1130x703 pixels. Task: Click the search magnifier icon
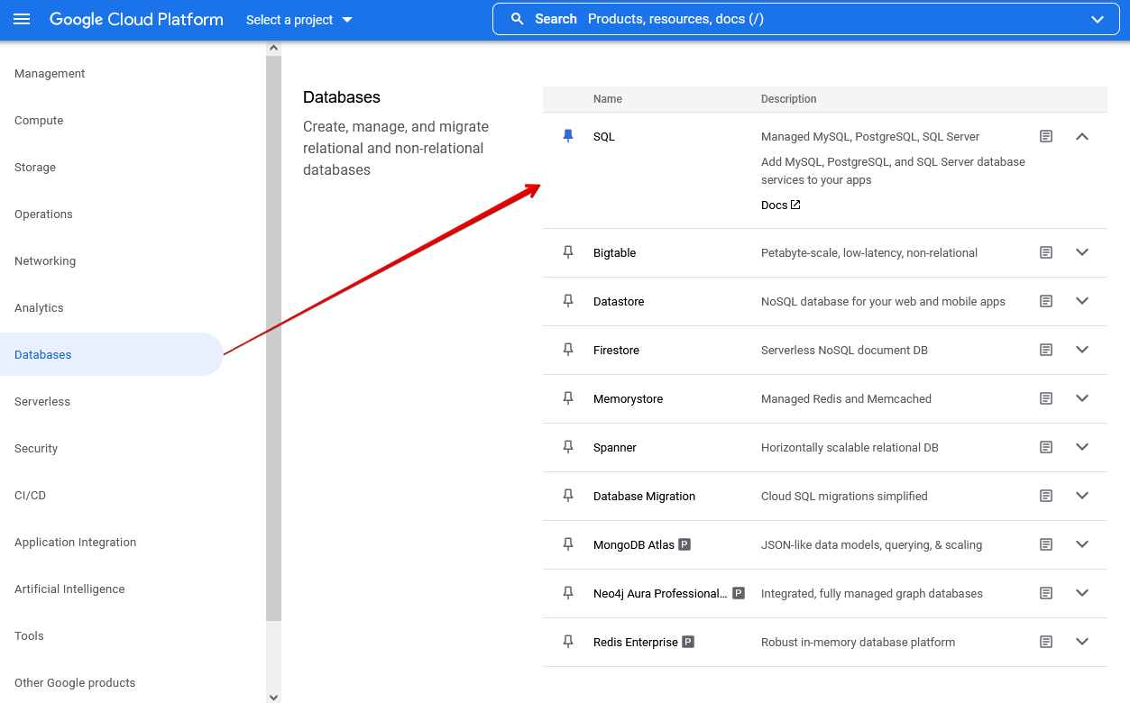[x=518, y=19]
